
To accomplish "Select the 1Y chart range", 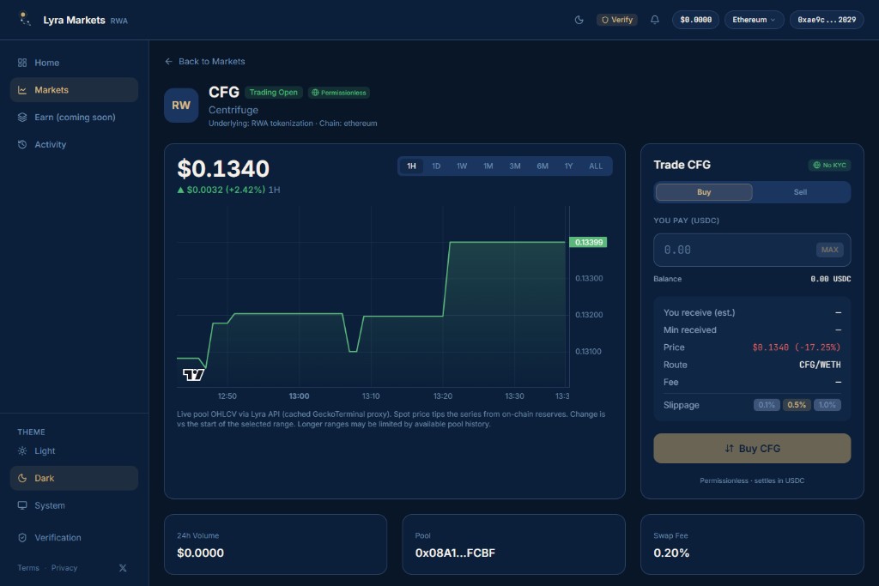I will coord(568,166).
